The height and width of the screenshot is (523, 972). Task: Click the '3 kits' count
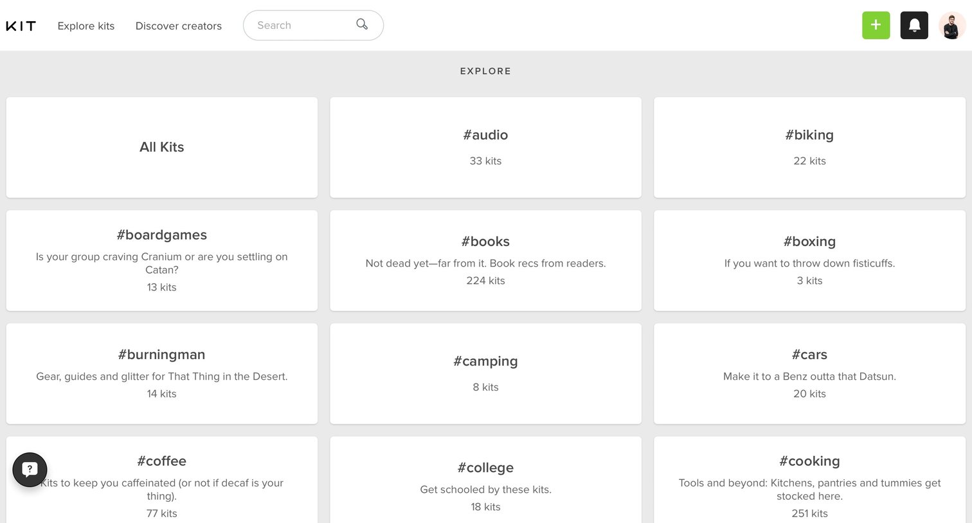point(809,281)
